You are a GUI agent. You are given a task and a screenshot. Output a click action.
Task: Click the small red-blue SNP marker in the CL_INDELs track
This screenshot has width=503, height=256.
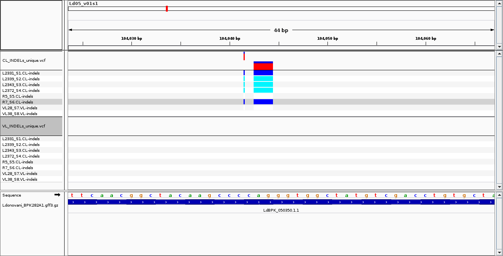(244, 56)
